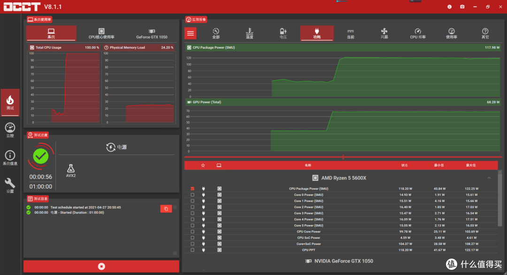Click the Physical Memory Load graph header
This screenshot has width=507, height=275.
point(138,47)
